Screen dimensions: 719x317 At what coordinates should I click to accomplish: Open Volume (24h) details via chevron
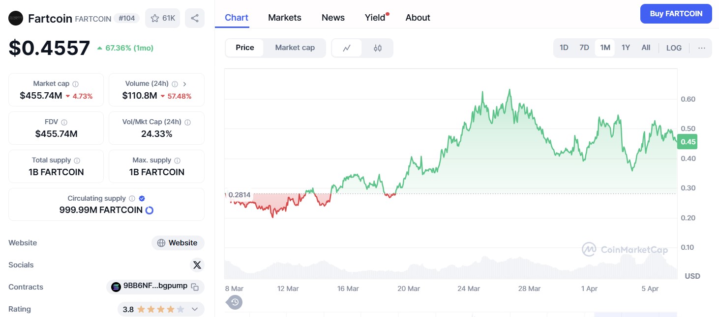coord(185,83)
